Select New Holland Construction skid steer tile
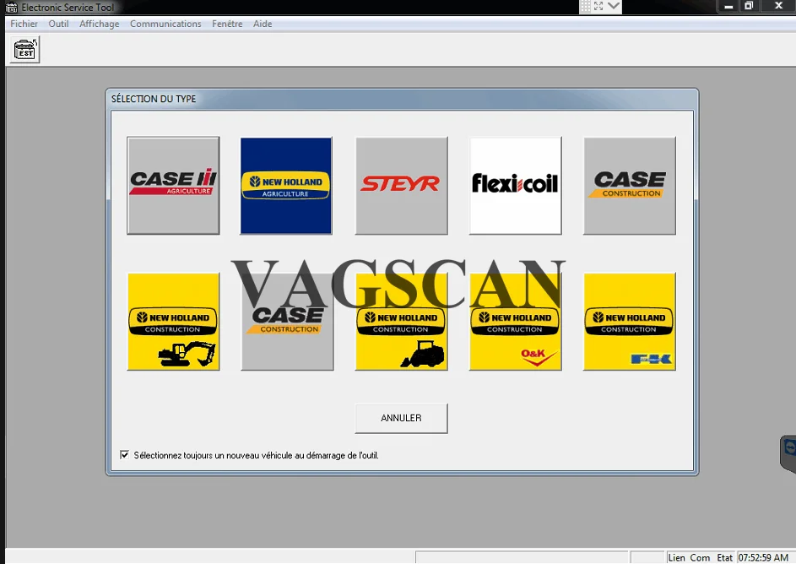The image size is (796, 564). tap(402, 322)
